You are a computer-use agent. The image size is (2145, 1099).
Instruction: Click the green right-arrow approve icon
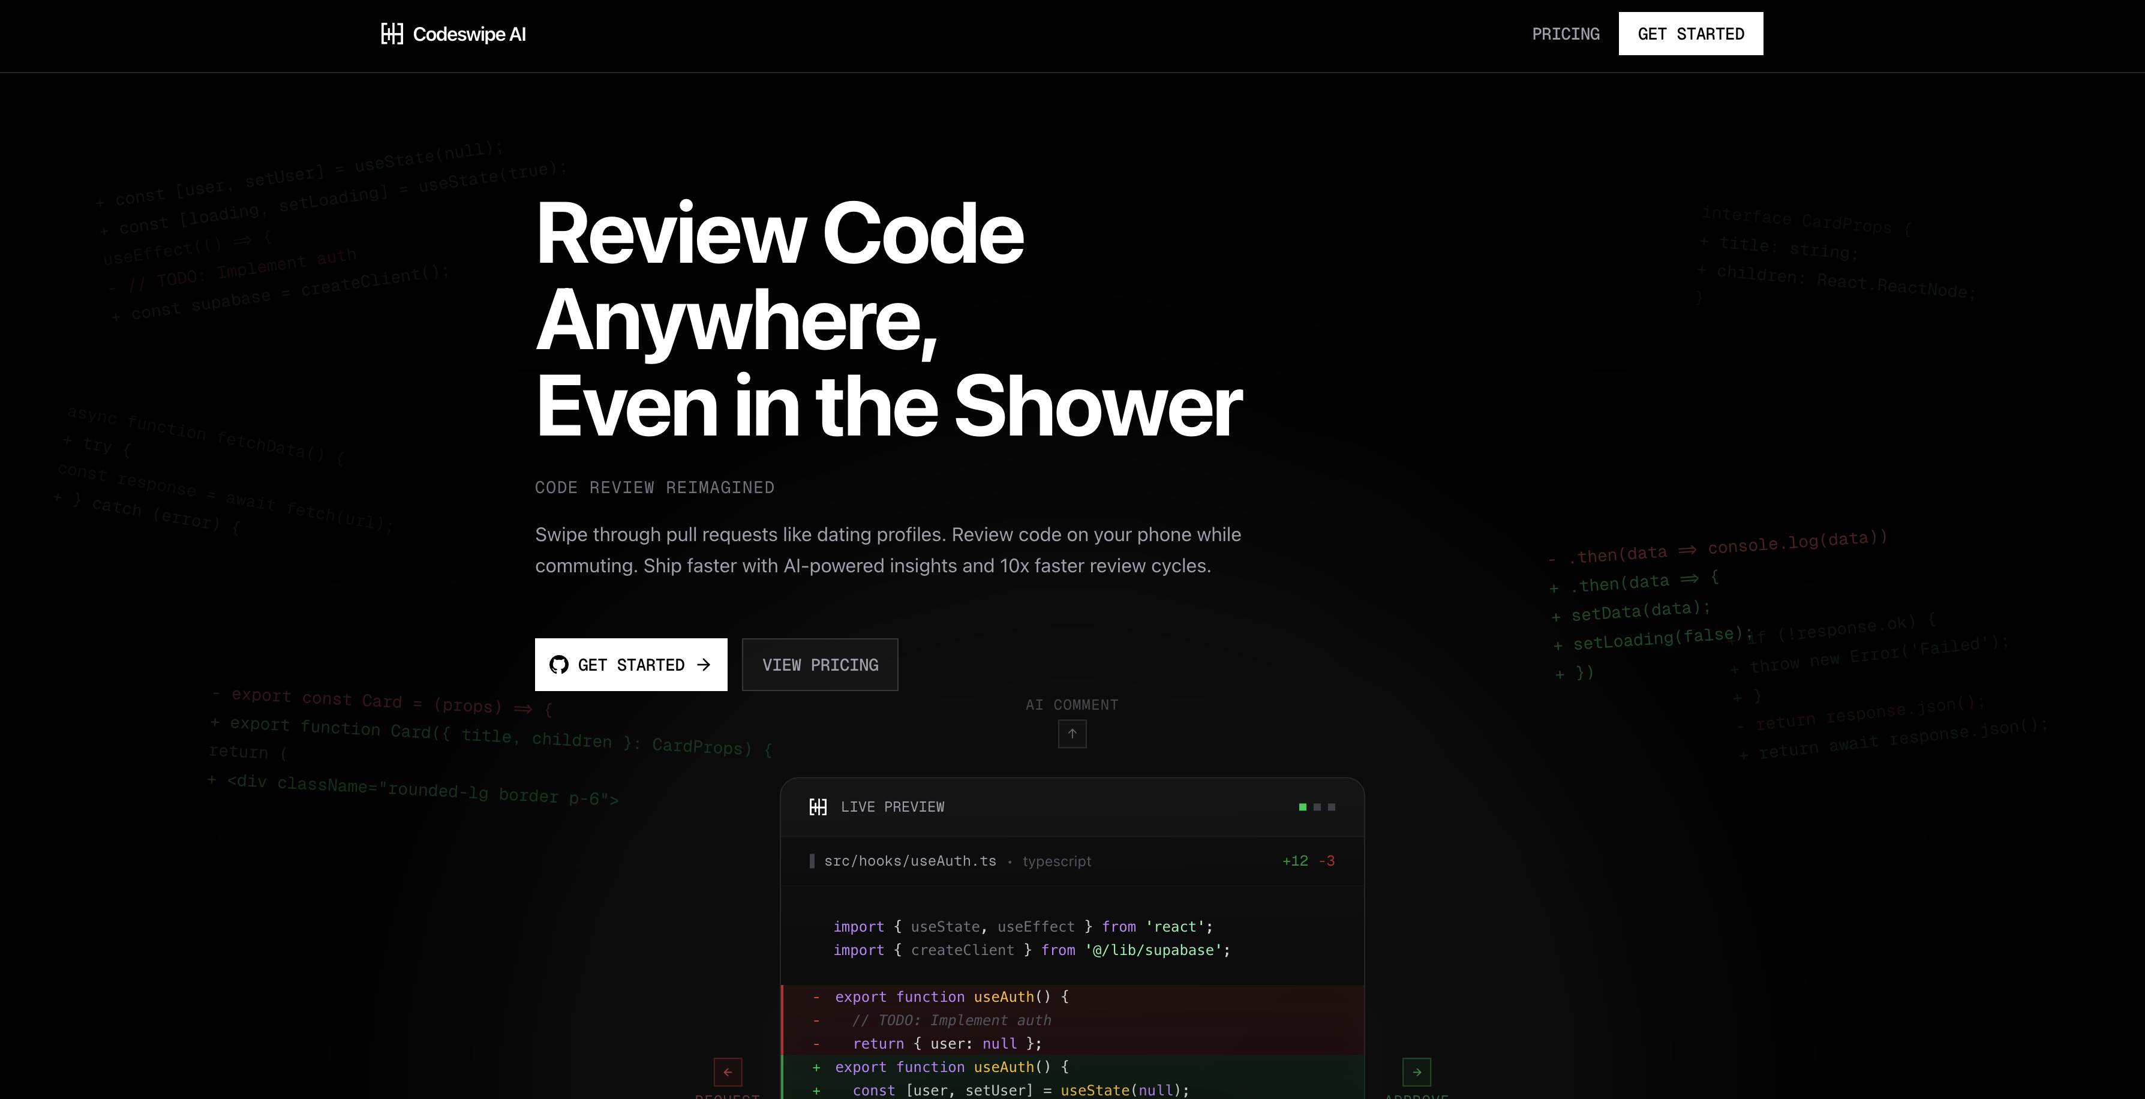tap(1416, 1073)
